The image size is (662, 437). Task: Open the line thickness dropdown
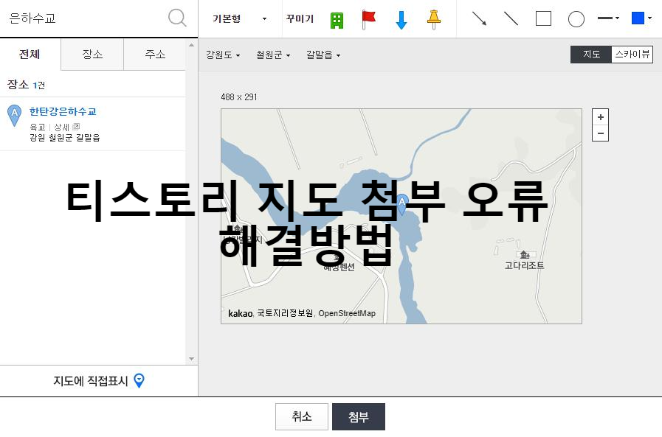[608, 18]
